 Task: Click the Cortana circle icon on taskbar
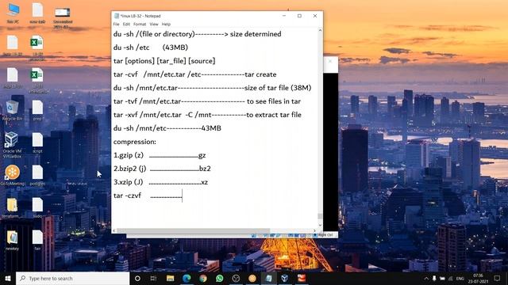137,278
